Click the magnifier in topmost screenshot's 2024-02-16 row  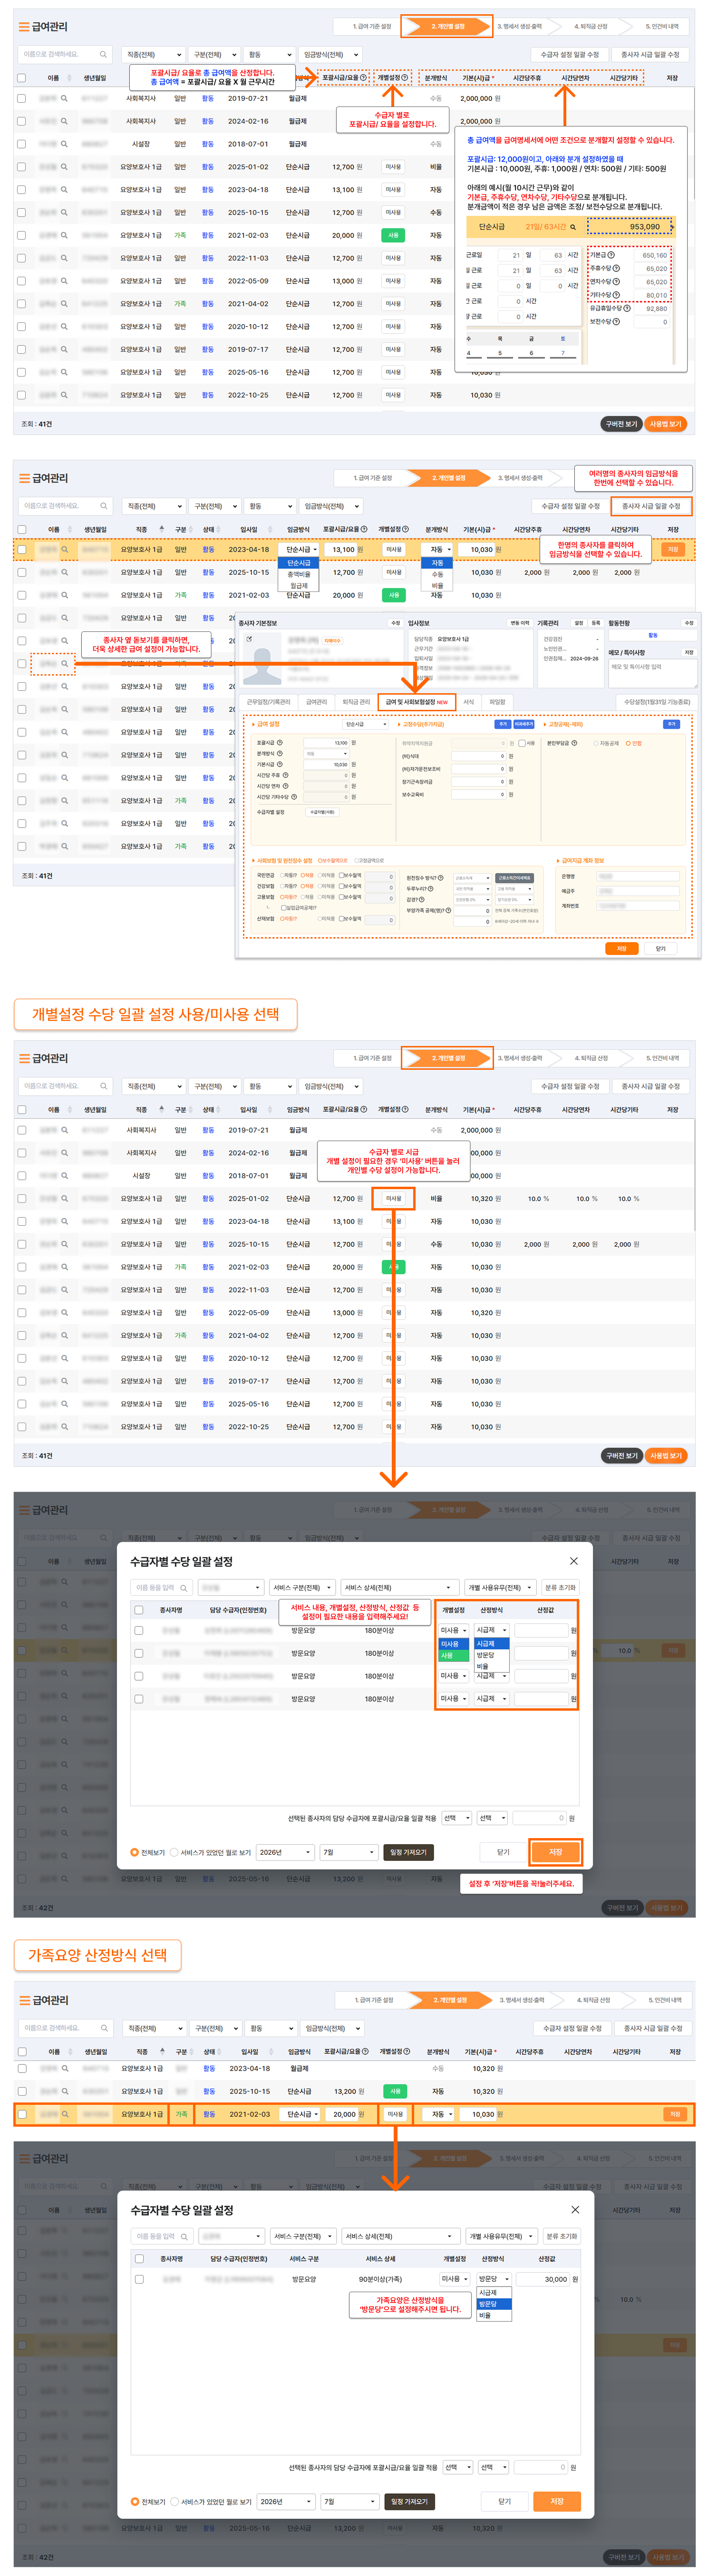(x=65, y=121)
